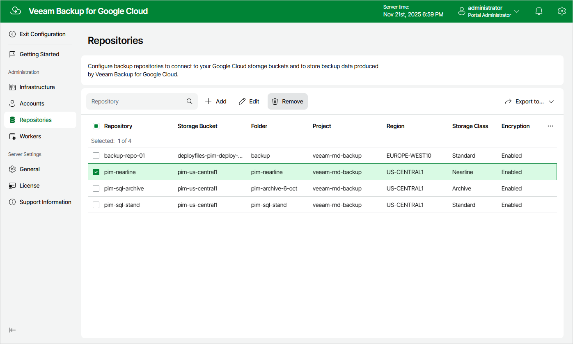Click the Archive storage class cell
Viewport: 573px width, 344px height.
tap(462, 188)
